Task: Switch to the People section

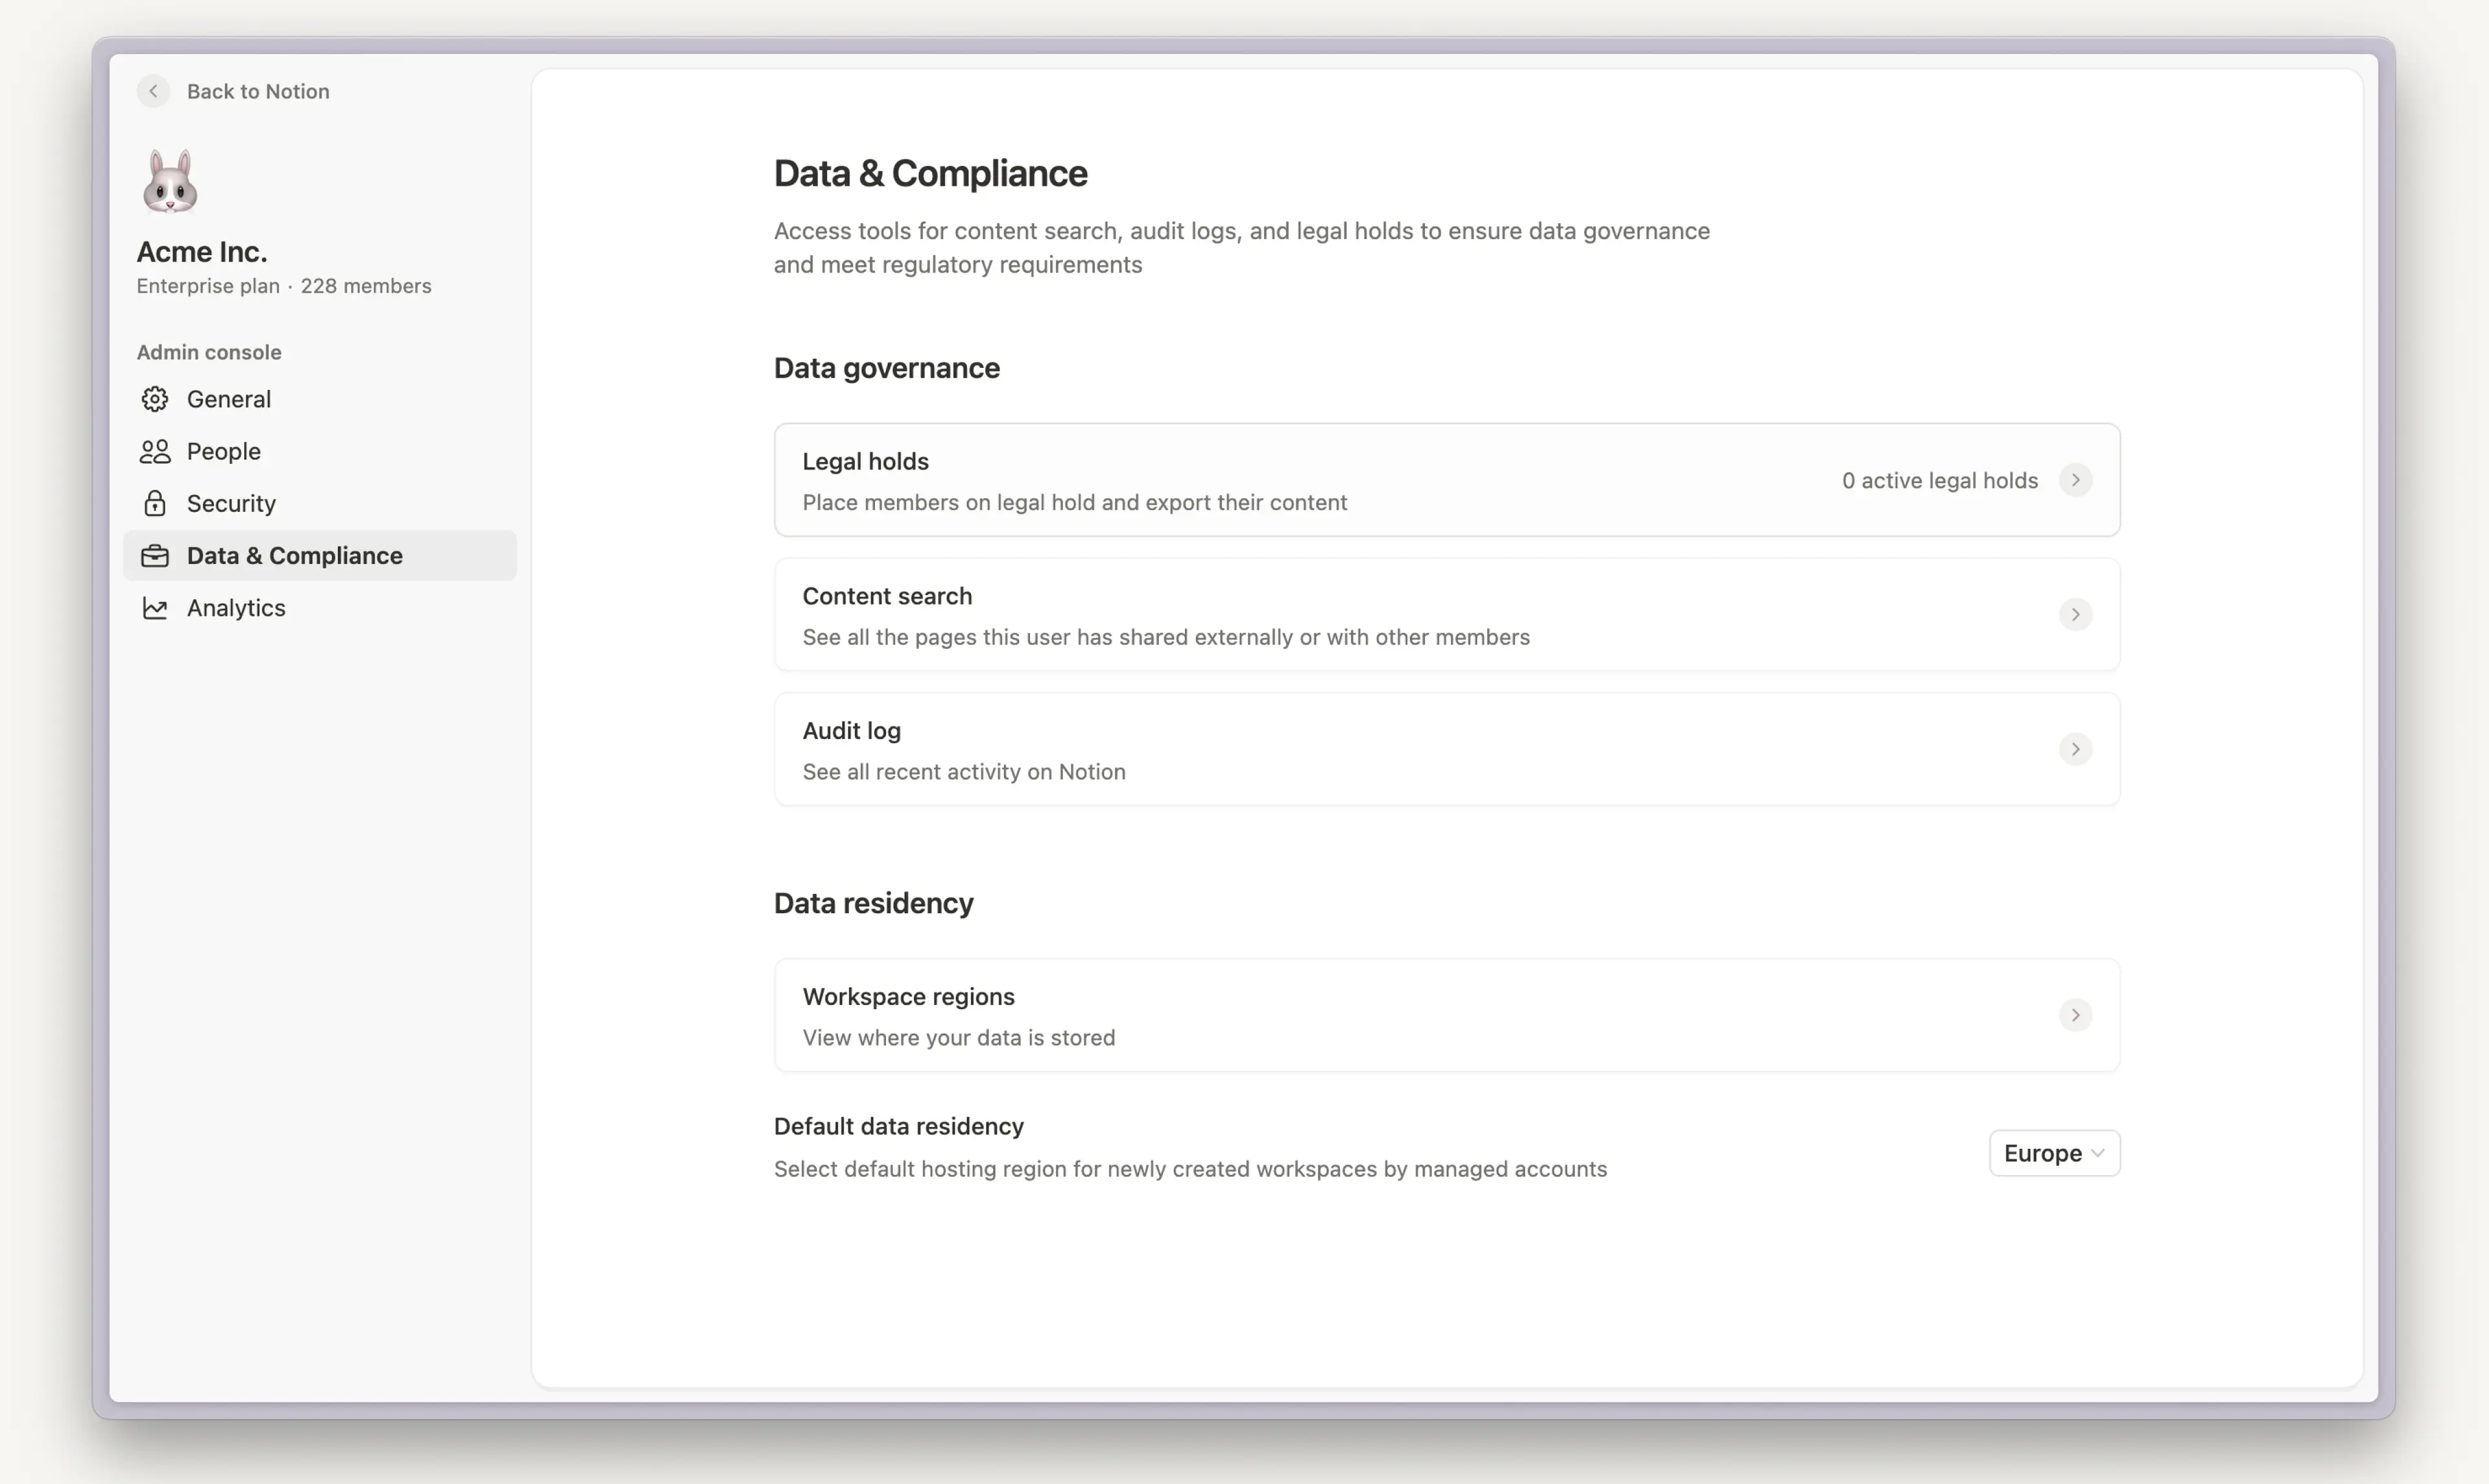Action: pos(224,451)
